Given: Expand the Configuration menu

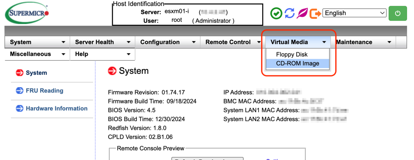Looking at the screenshot, I should click(168, 42).
